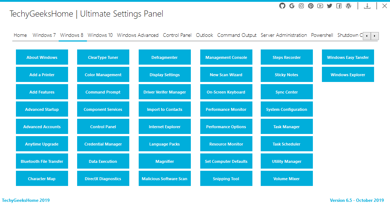Click the Pinterest icon
Screen dimensions: 390x204
[311, 6]
